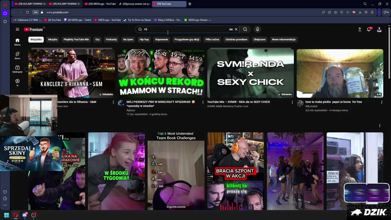The image size is (391, 220).
Task: Open a new browser tab with plus button
Action: (190, 4)
